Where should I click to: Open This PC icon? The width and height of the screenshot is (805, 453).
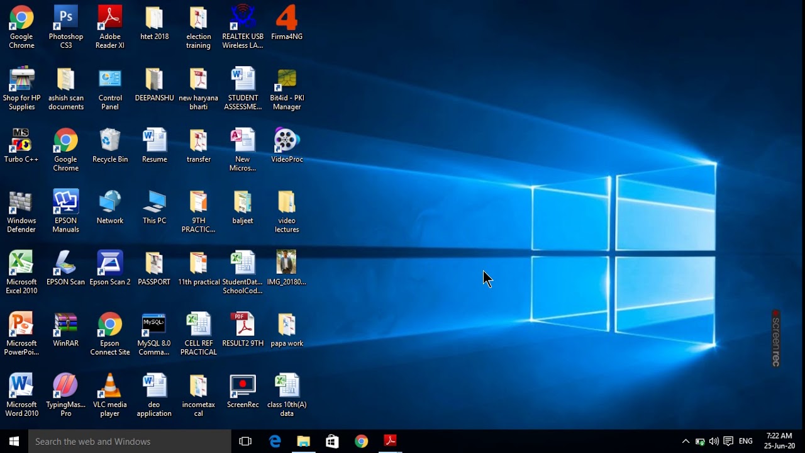[x=154, y=207]
